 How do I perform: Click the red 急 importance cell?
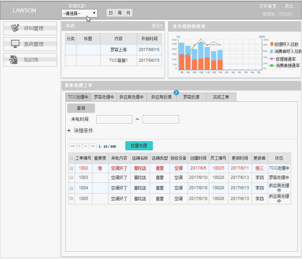[x=100, y=168]
